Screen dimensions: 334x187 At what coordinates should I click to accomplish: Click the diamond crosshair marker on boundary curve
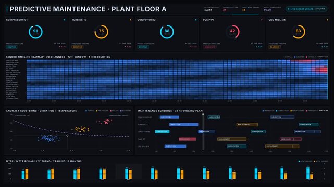67,136
